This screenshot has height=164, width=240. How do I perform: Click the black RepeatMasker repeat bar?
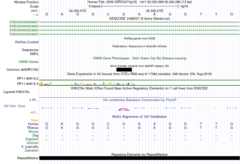[140, 158]
